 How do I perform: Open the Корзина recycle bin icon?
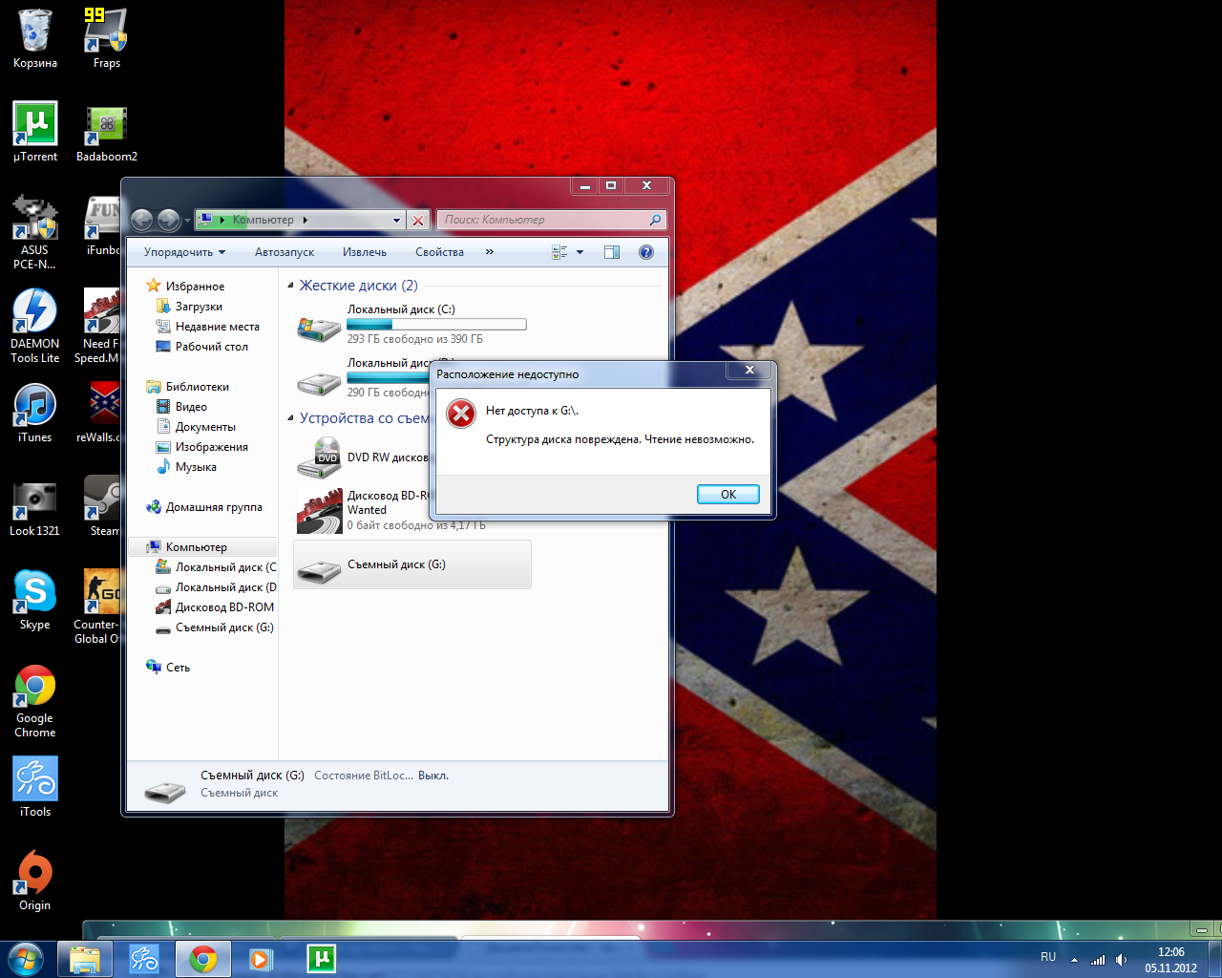point(35,39)
